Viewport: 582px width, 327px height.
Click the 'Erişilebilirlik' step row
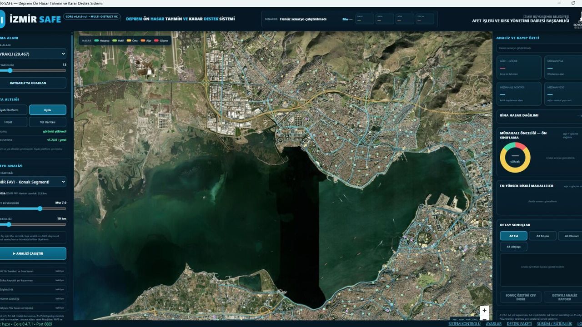coord(33,289)
